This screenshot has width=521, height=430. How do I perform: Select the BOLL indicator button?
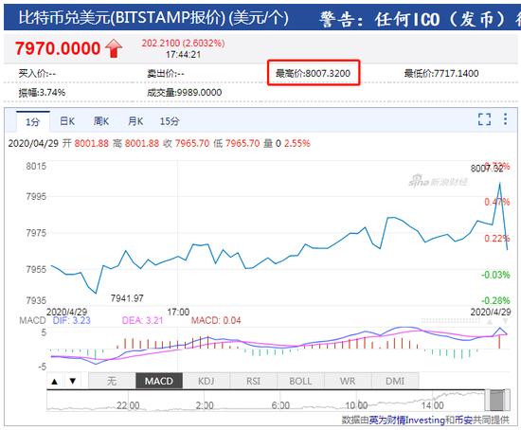[x=300, y=381]
